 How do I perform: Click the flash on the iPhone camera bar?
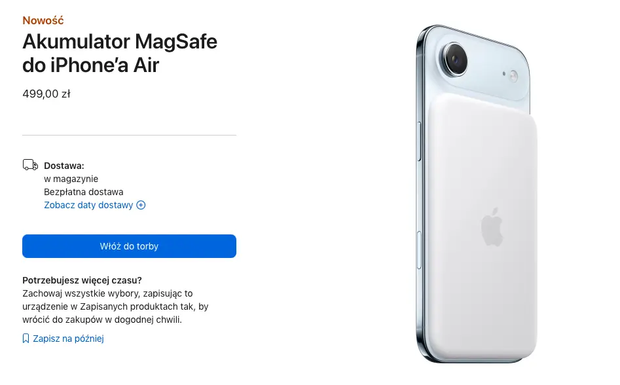[x=513, y=76]
